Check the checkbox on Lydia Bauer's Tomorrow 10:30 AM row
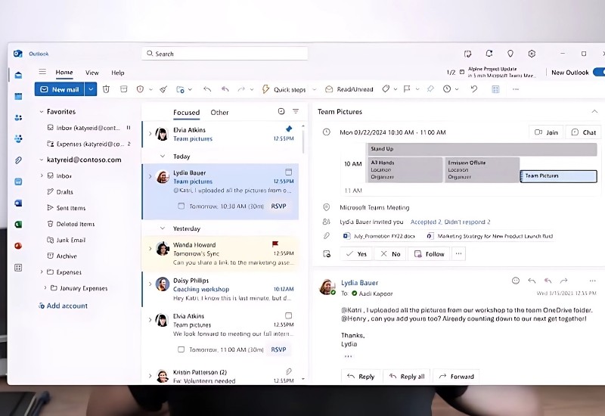Image resolution: width=605 pixels, height=416 pixels. coord(181,206)
